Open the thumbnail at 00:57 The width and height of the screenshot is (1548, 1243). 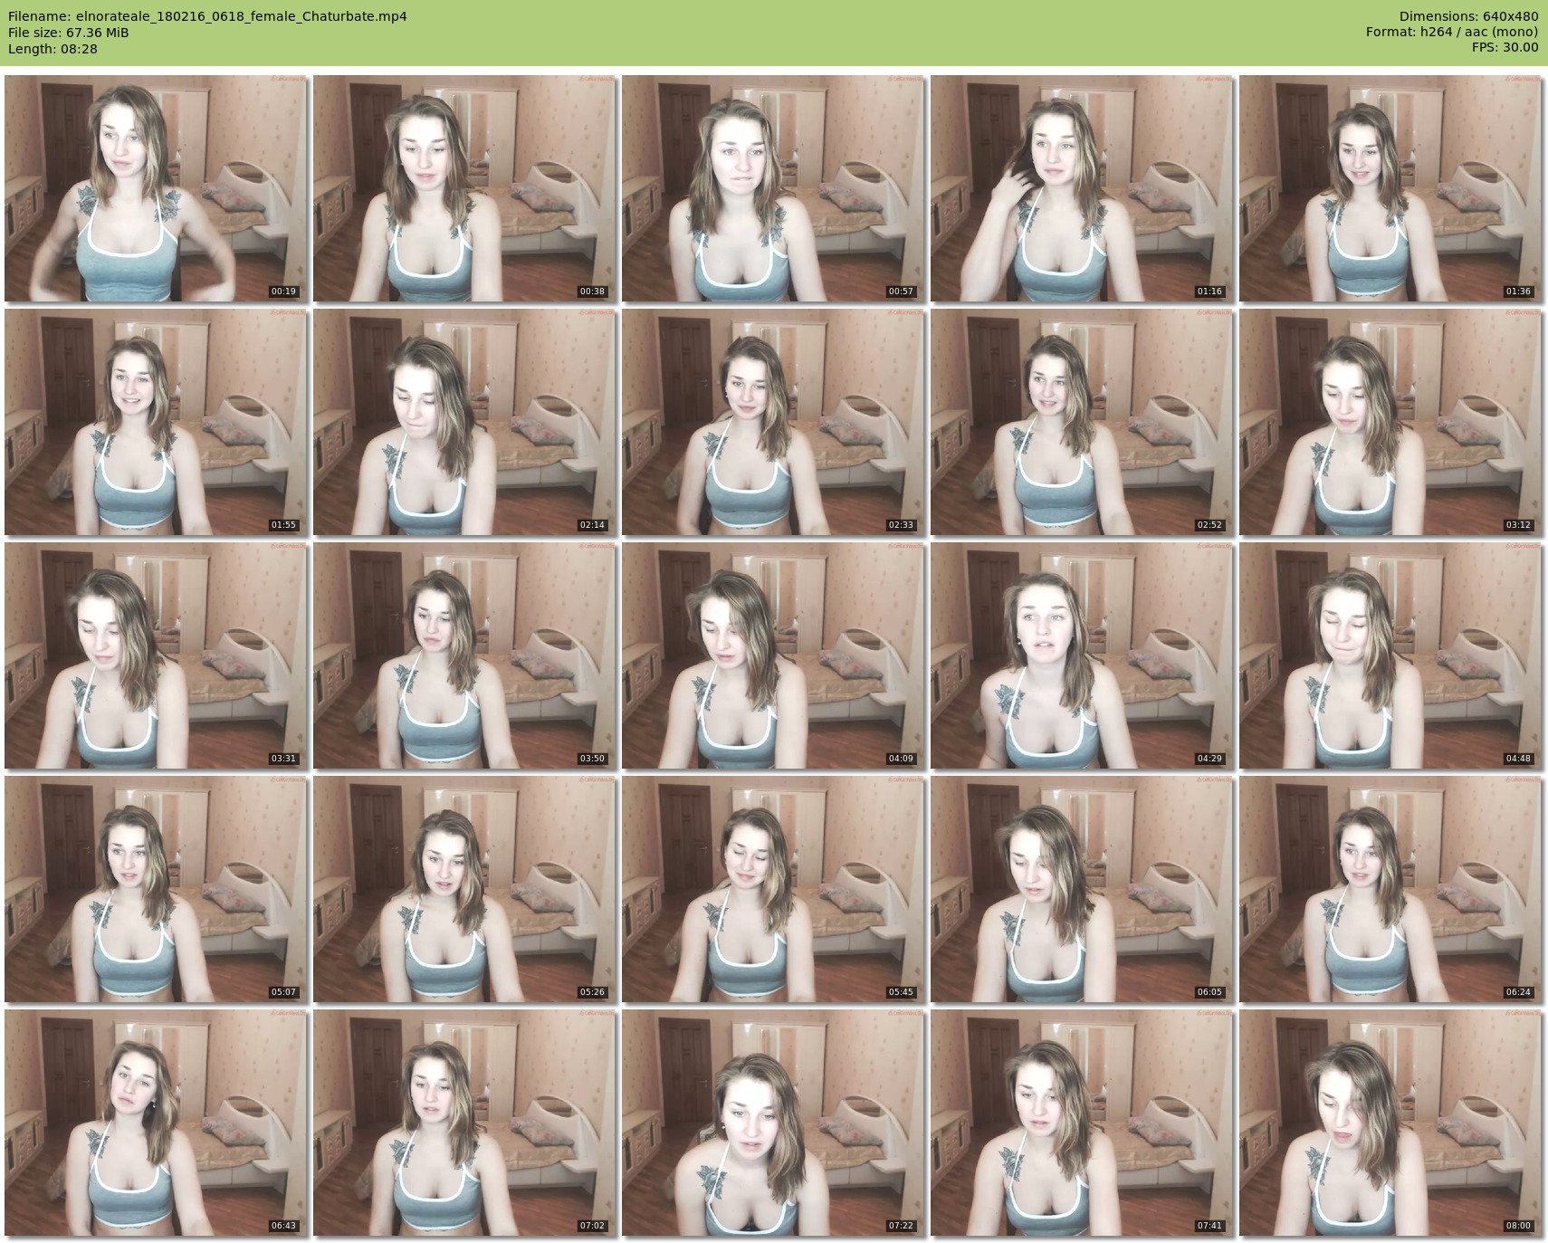(x=773, y=188)
